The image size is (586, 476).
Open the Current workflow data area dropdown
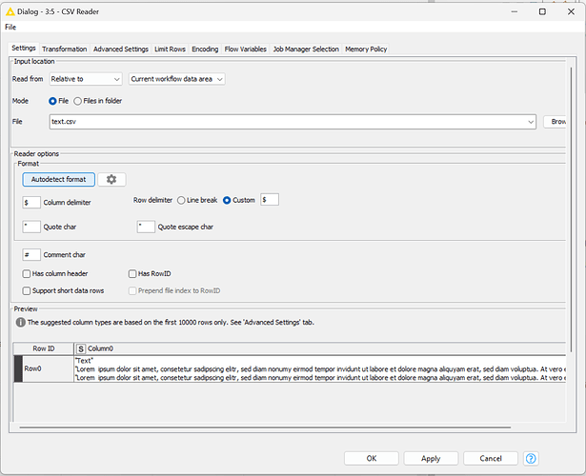[177, 79]
